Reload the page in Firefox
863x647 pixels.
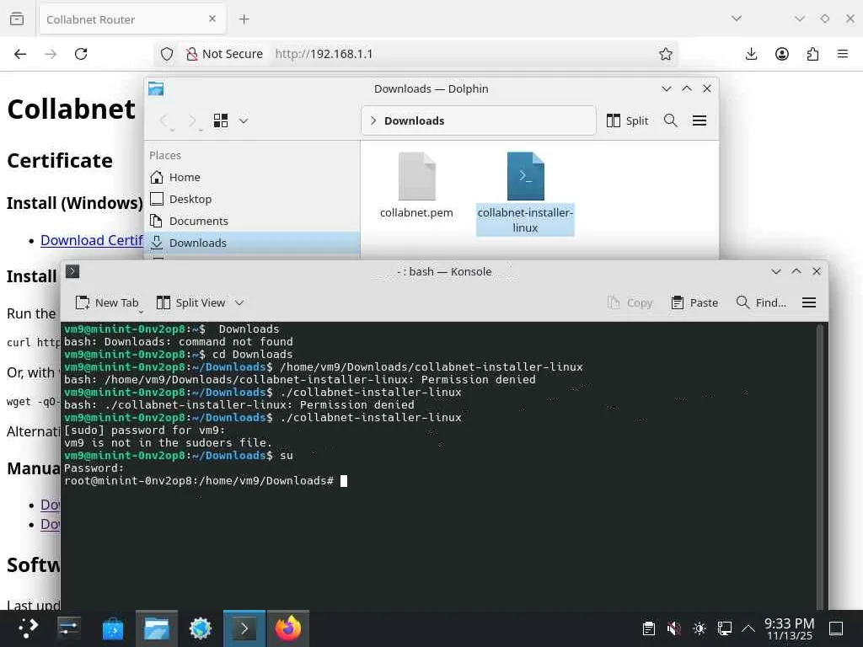point(81,54)
